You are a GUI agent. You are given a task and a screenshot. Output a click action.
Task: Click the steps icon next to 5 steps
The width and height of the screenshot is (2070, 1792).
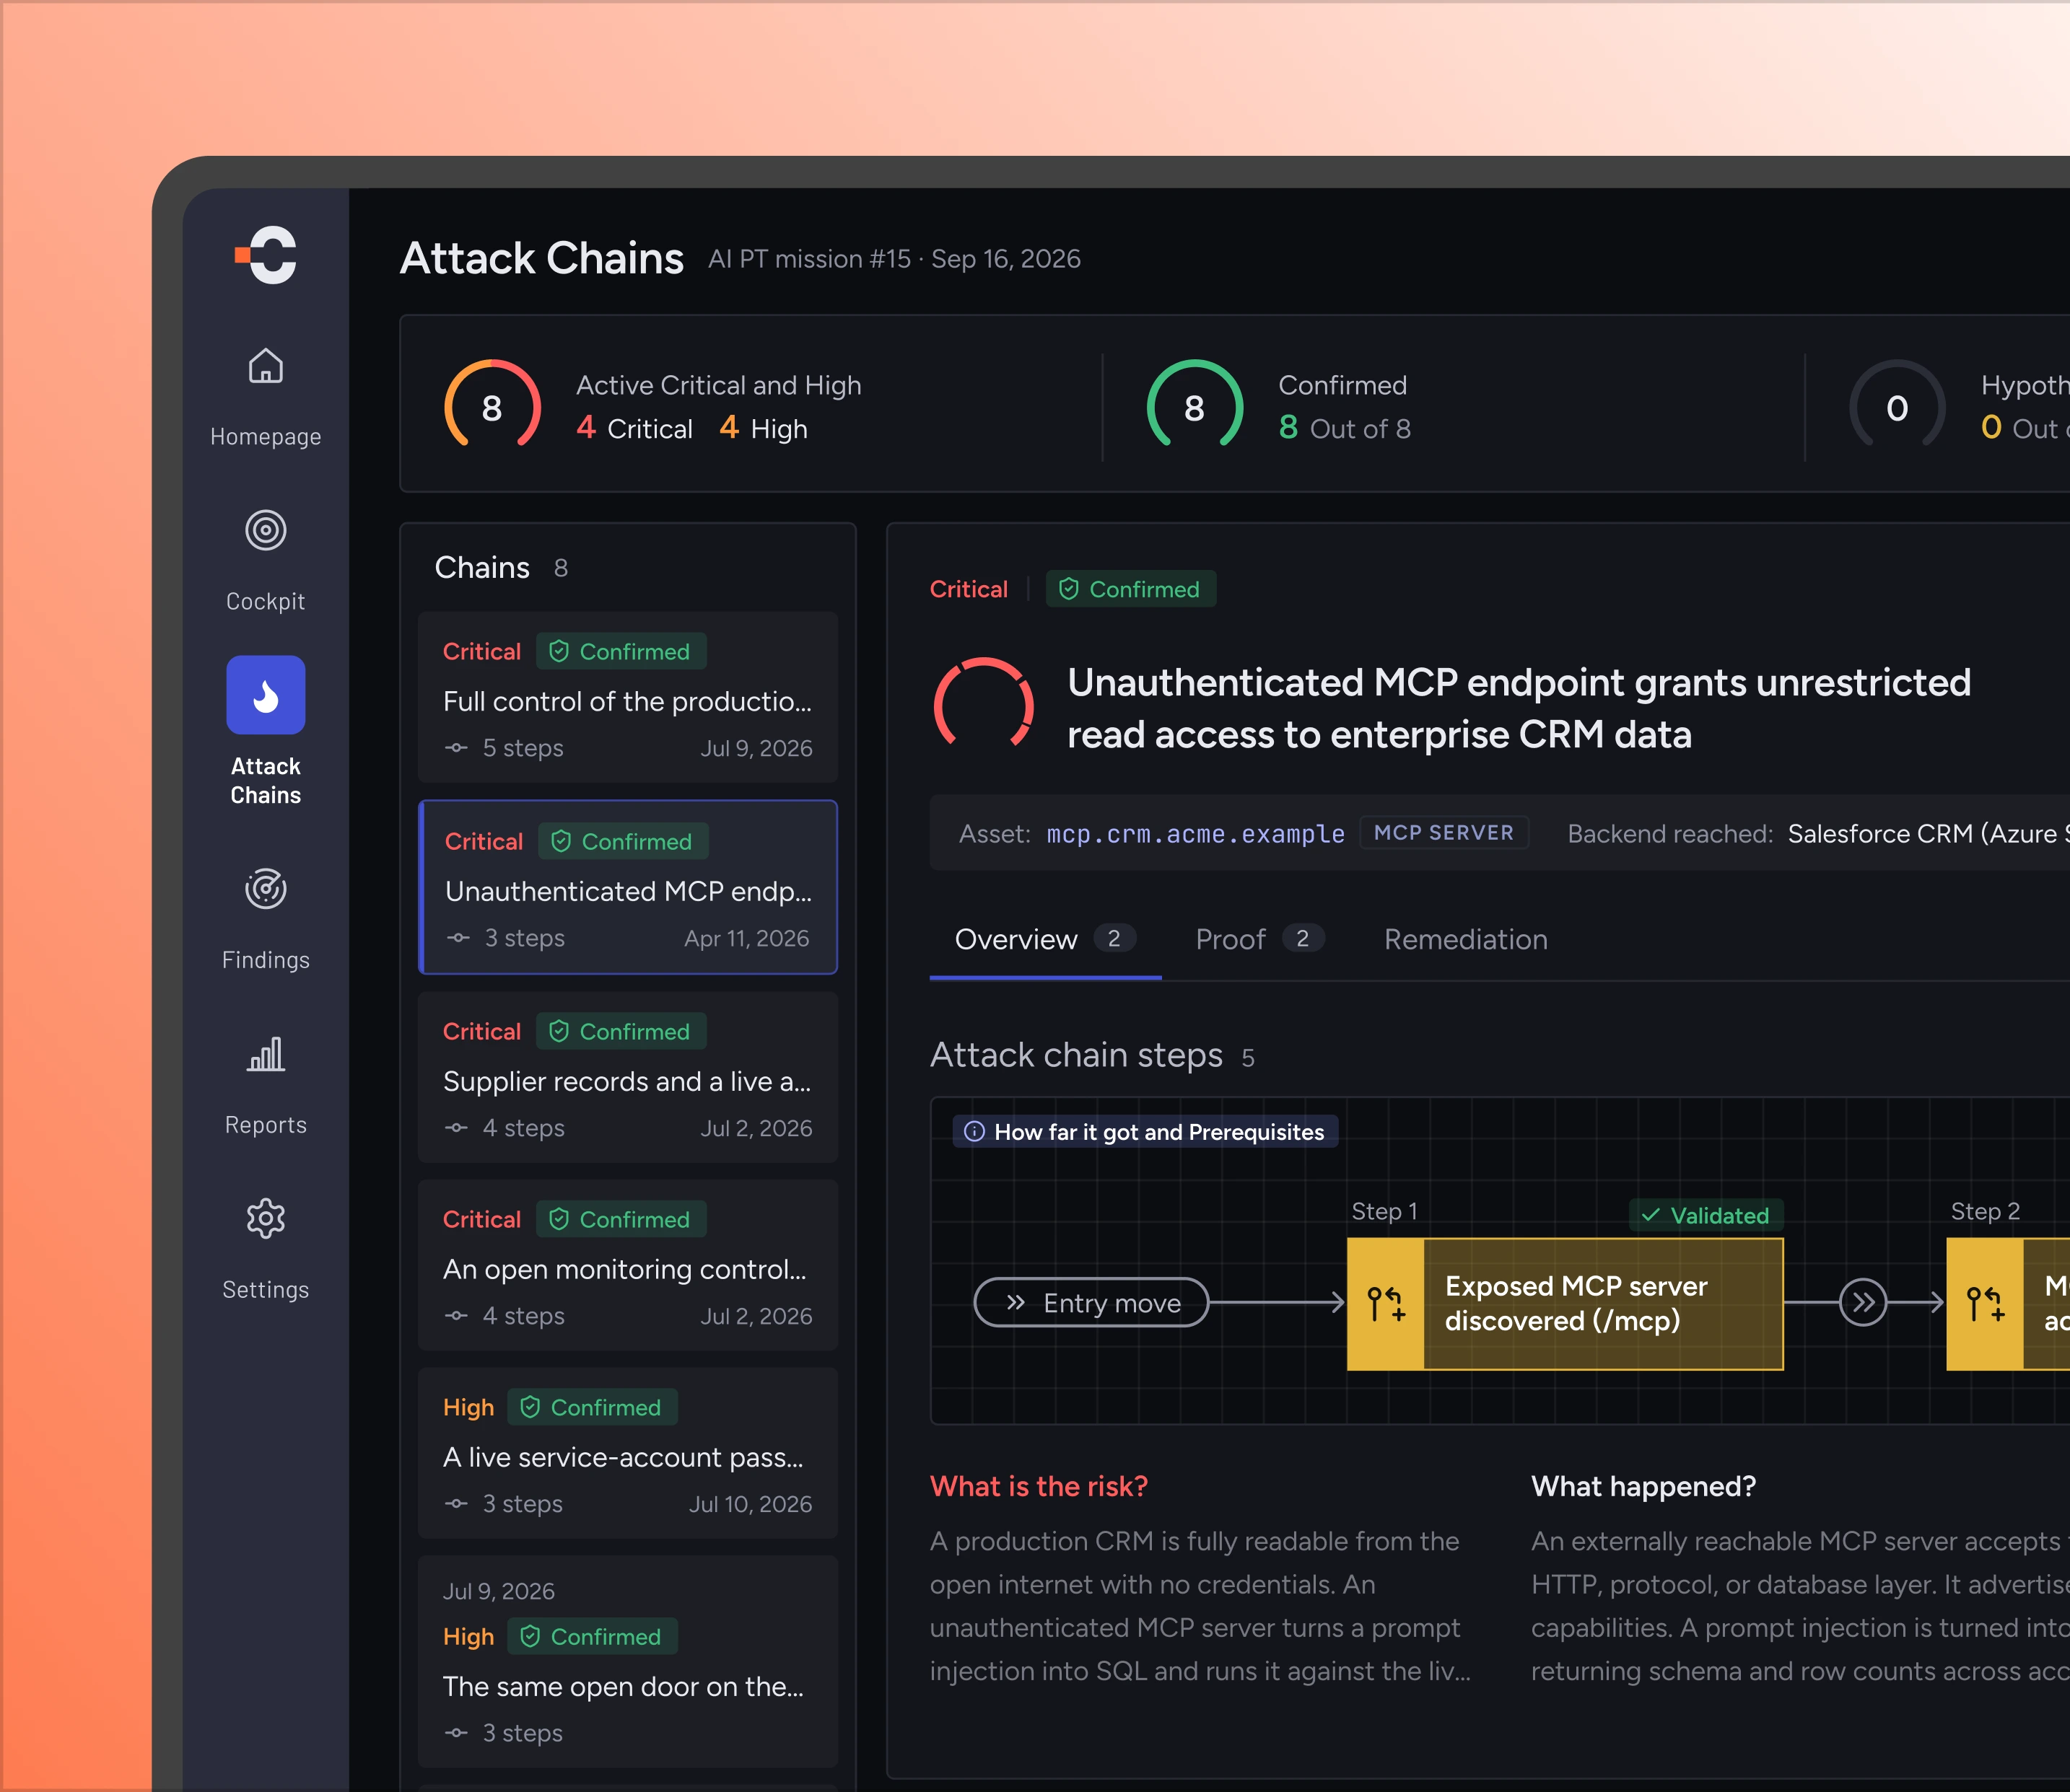coord(456,748)
